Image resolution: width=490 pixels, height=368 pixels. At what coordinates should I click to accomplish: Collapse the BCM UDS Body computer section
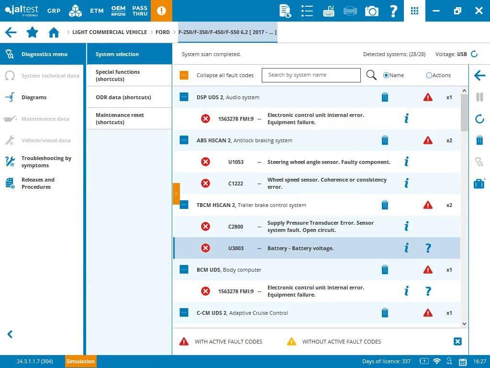[184, 269]
